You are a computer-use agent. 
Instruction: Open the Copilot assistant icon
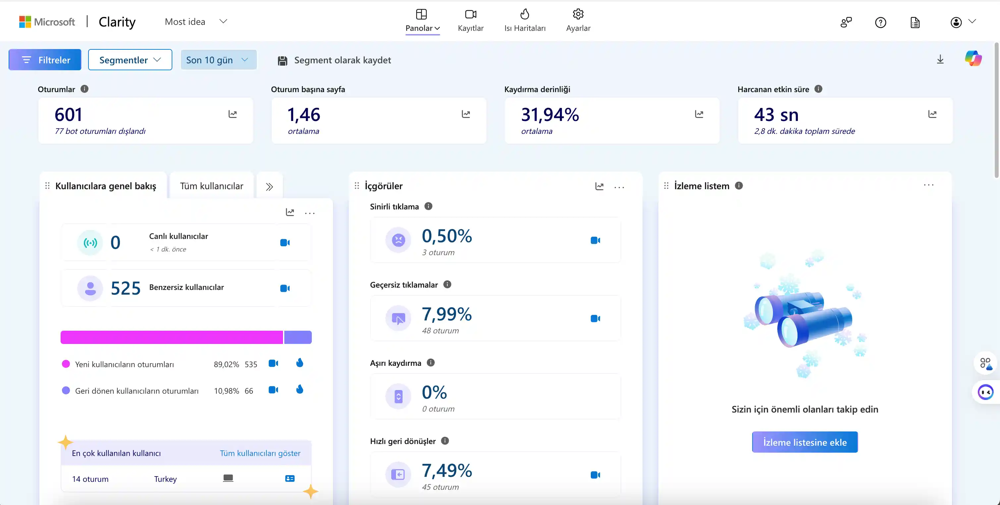point(973,59)
